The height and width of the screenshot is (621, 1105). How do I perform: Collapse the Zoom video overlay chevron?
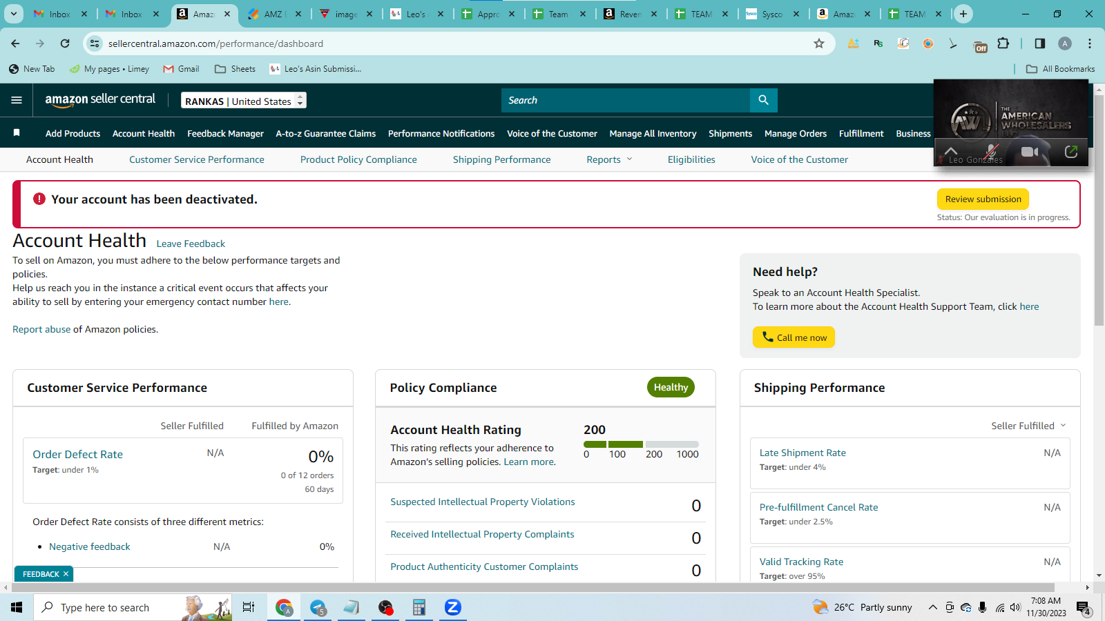tap(951, 151)
